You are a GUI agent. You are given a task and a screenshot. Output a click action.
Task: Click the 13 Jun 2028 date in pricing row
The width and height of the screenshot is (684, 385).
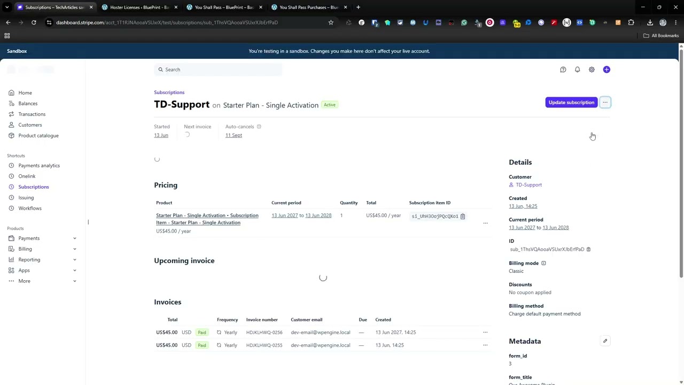pos(318,215)
